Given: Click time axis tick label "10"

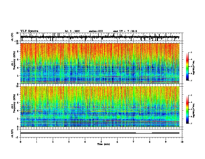Looking at the screenshot, I should coord(182,142).
